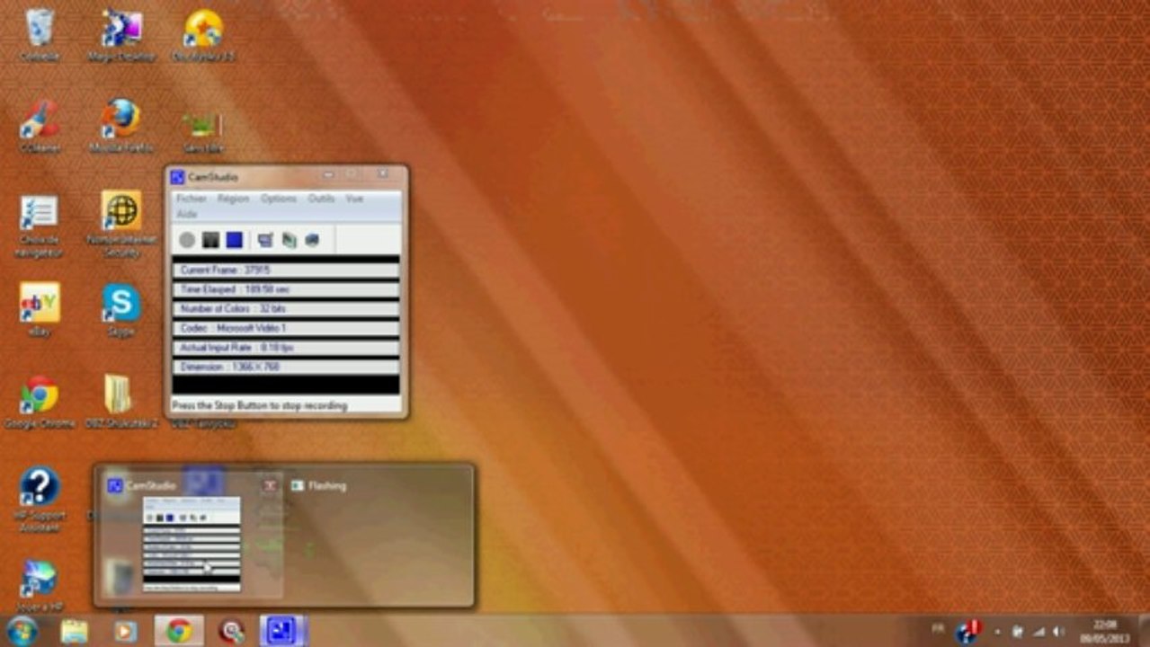1150x647 pixels.
Task: Click the HP Support Assistant desktop icon
Action: point(40,499)
